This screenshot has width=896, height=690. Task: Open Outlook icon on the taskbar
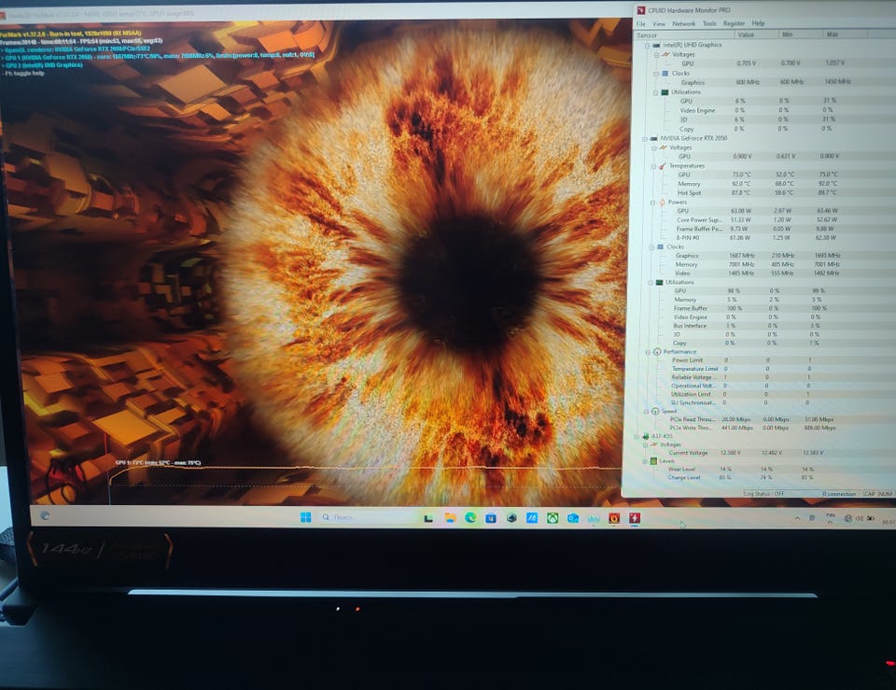click(573, 518)
